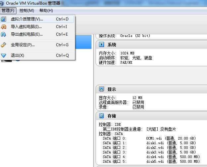Click the 控制器: SATA line
The image size is (207, 167).
pos(111,134)
